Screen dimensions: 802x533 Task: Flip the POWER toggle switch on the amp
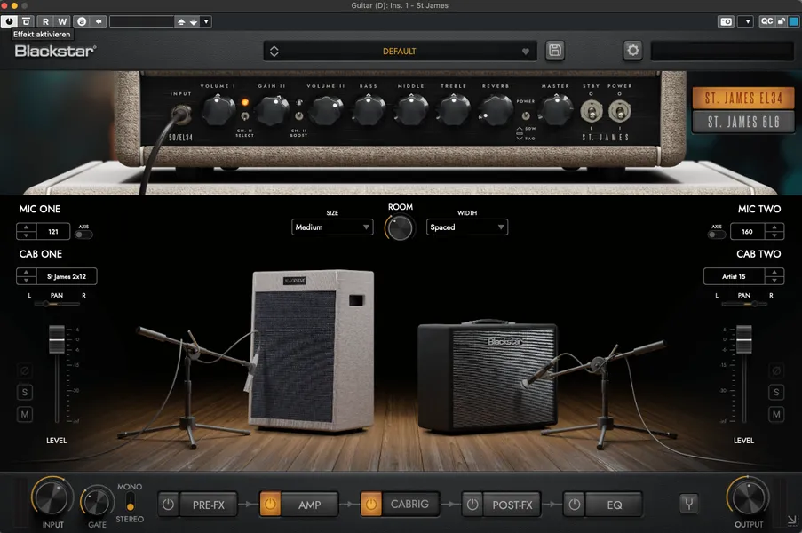(x=619, y=111)
